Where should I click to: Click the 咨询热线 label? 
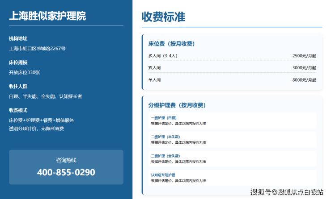click(x=66, y=160)
